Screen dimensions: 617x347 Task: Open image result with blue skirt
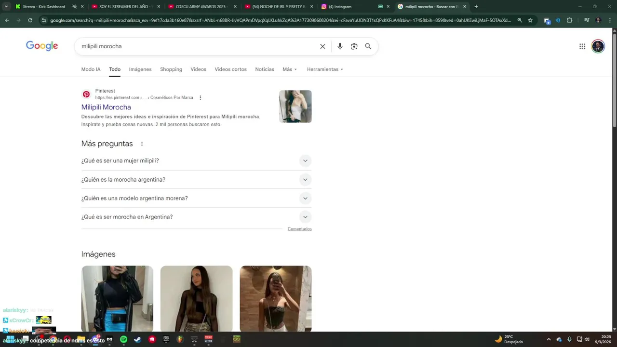(x=117, y=299)
